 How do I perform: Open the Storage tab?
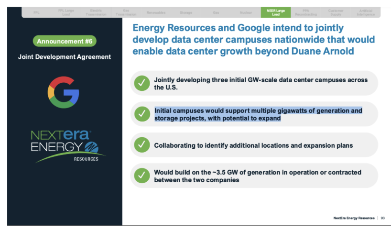(186, 12)
